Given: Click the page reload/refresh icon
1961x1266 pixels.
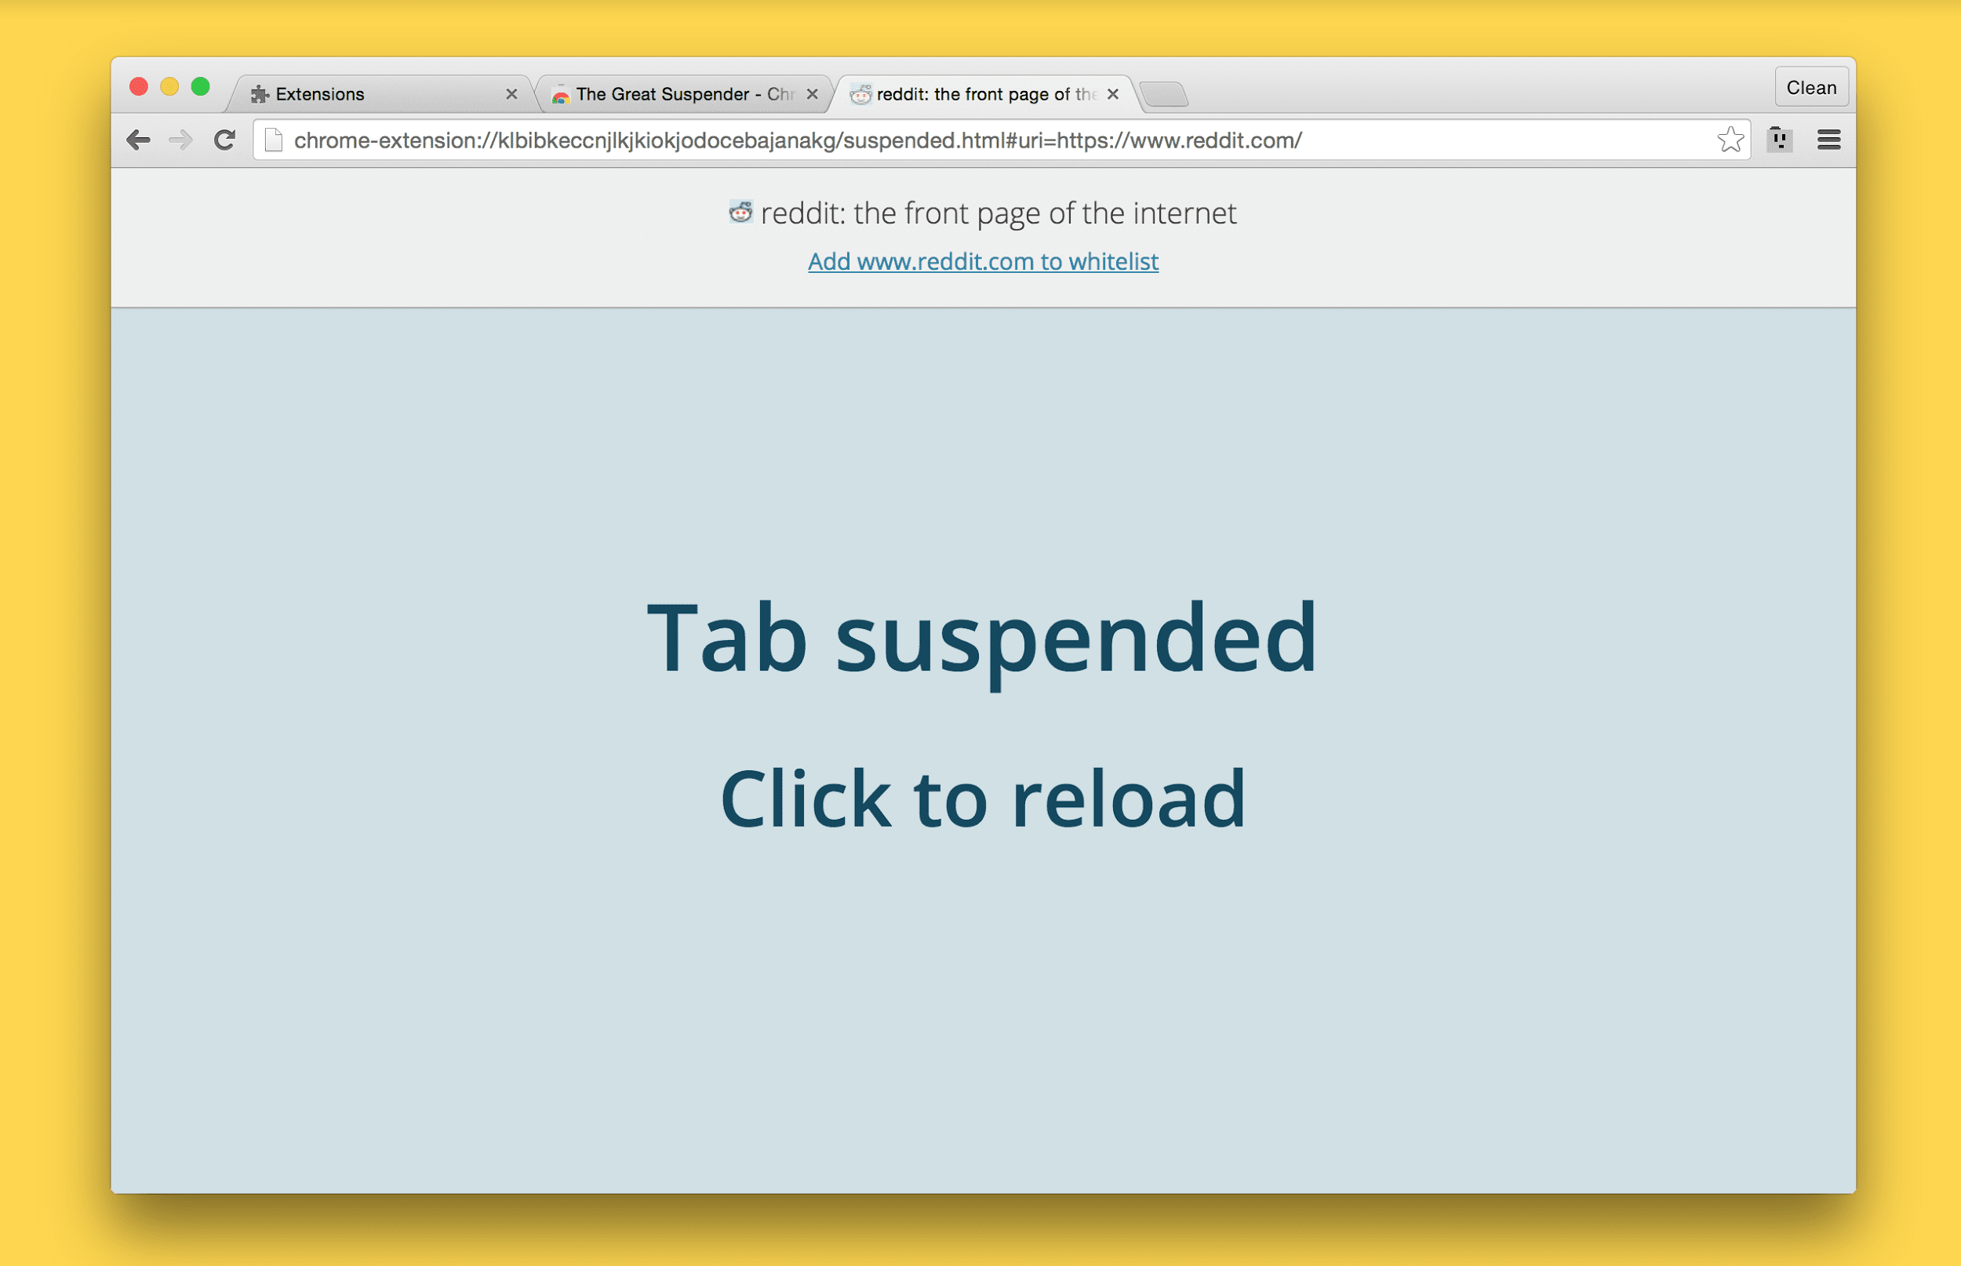Looking at the screenshot, I should [x=224, y=140].
